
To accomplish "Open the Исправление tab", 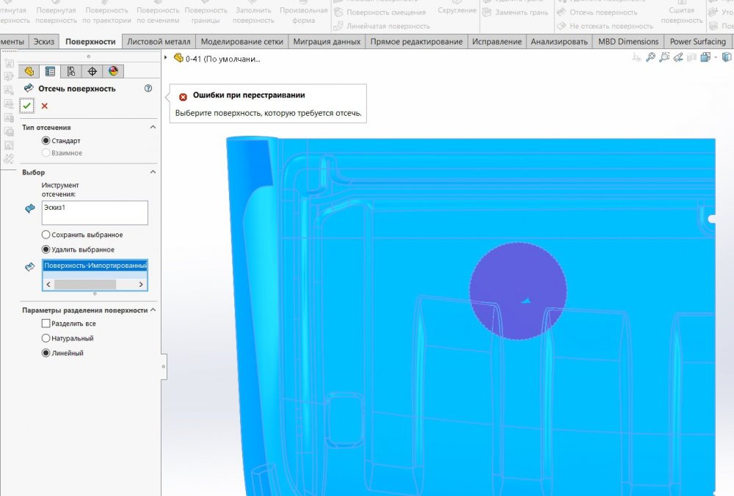I will coord(497,42).
